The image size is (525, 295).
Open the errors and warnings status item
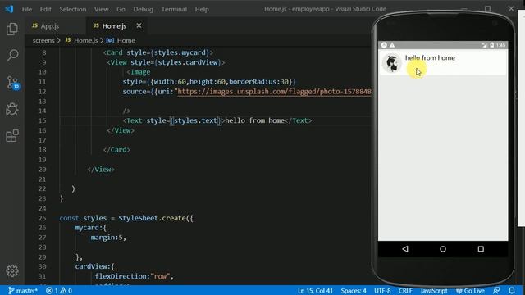pyautogui.click(x=59, y=290)
